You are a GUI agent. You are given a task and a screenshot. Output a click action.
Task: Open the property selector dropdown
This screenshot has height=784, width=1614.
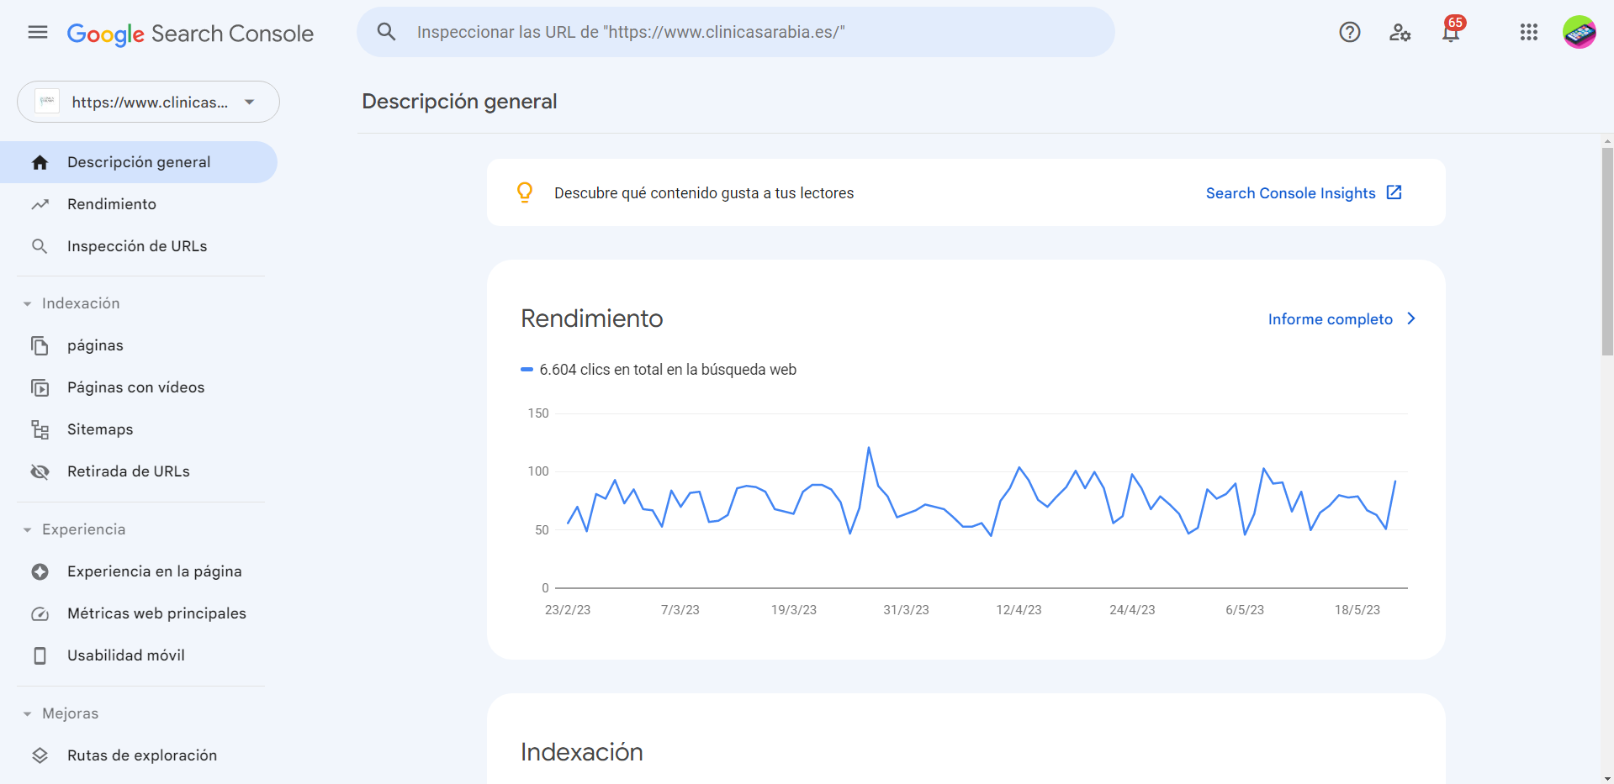[x=148, y=102]
